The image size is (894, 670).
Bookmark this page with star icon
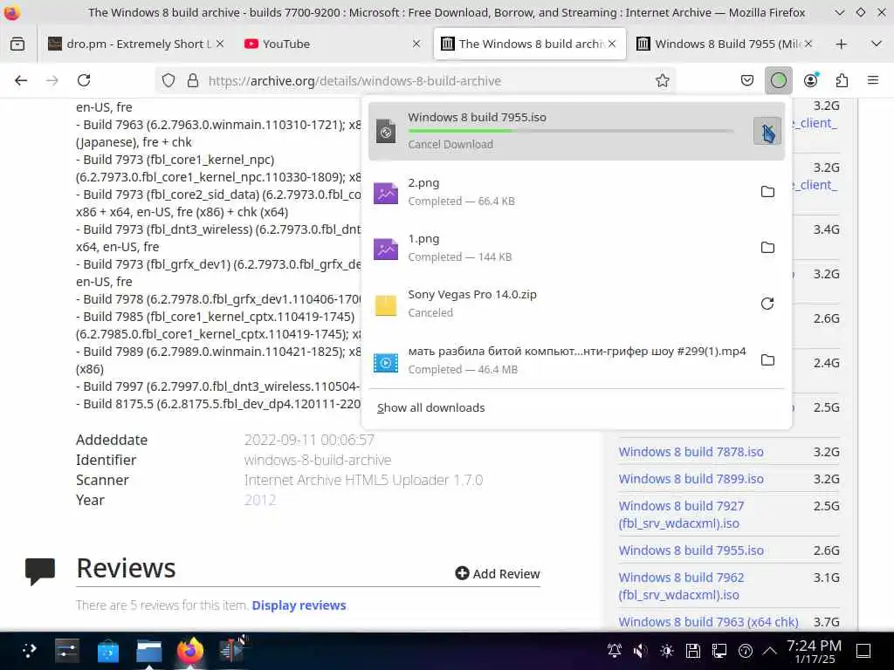(662, 80)
